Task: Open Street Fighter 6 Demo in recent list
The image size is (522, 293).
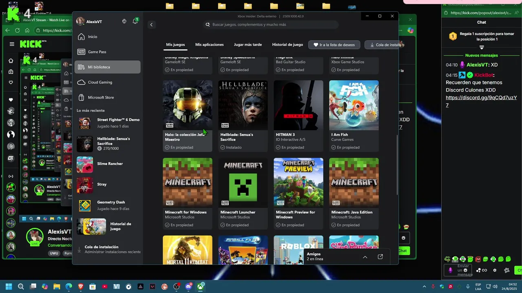Action: pos(108,123)
